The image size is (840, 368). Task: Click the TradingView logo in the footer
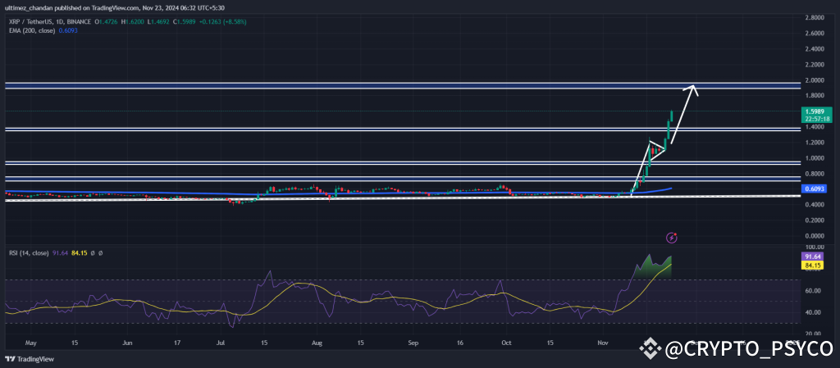[26, 359]
